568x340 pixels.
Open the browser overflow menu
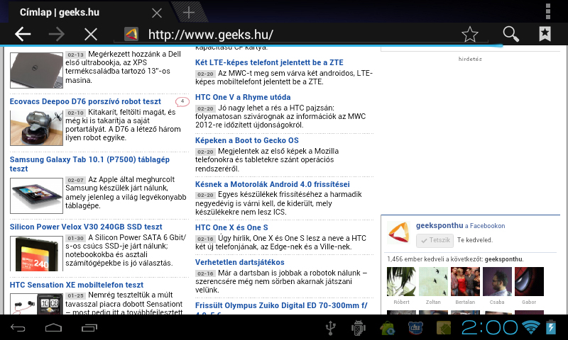pos(548,11)
